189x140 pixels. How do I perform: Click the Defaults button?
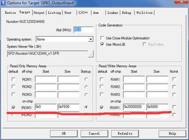pos(125,134)
